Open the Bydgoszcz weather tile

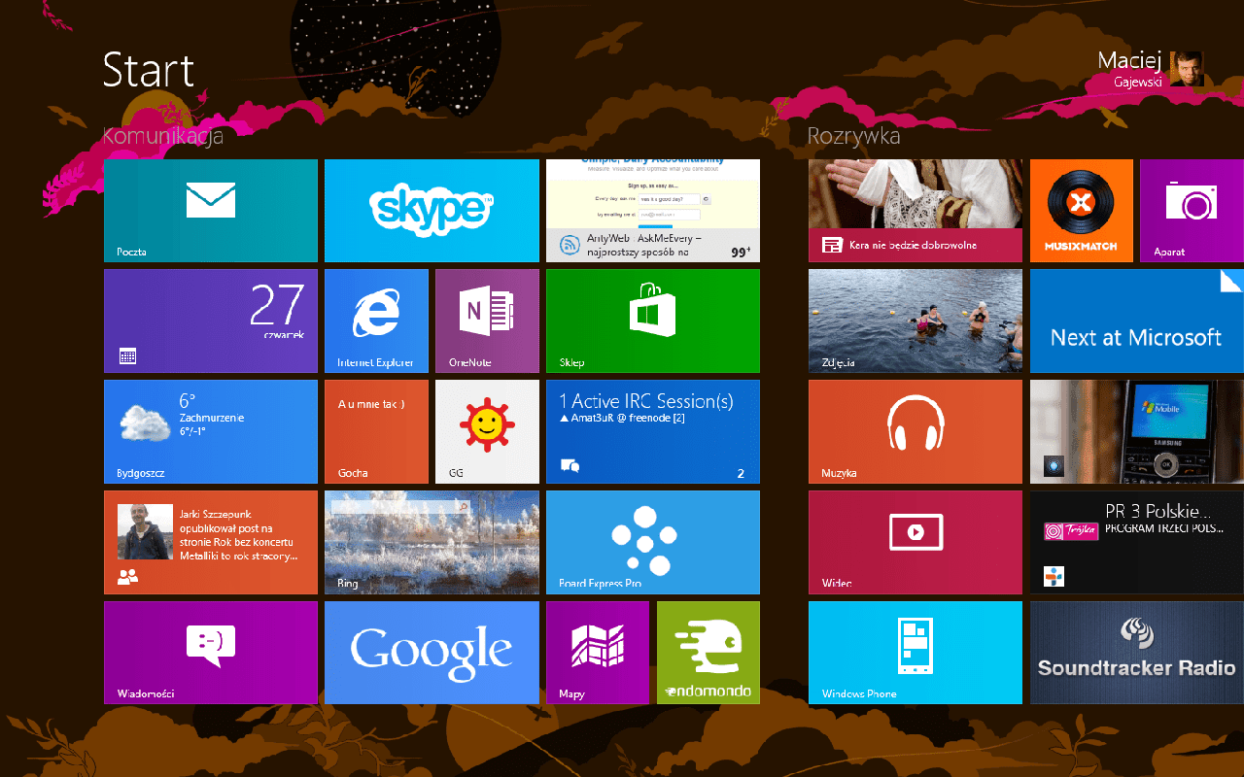[x=211, y=432]
